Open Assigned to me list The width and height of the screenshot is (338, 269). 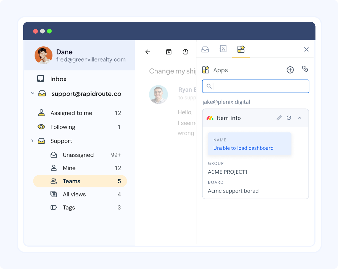coord(71,113)
